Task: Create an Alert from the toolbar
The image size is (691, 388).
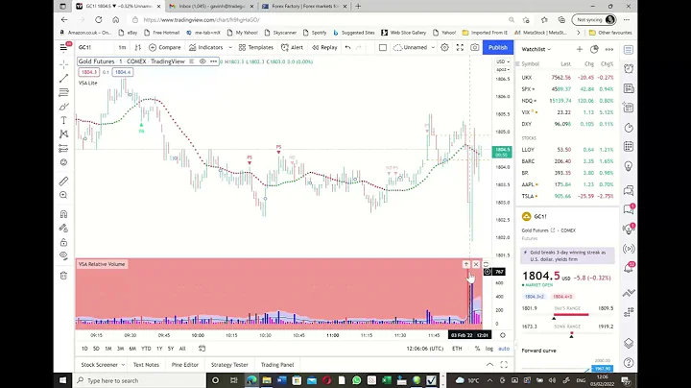Action: 292,48
